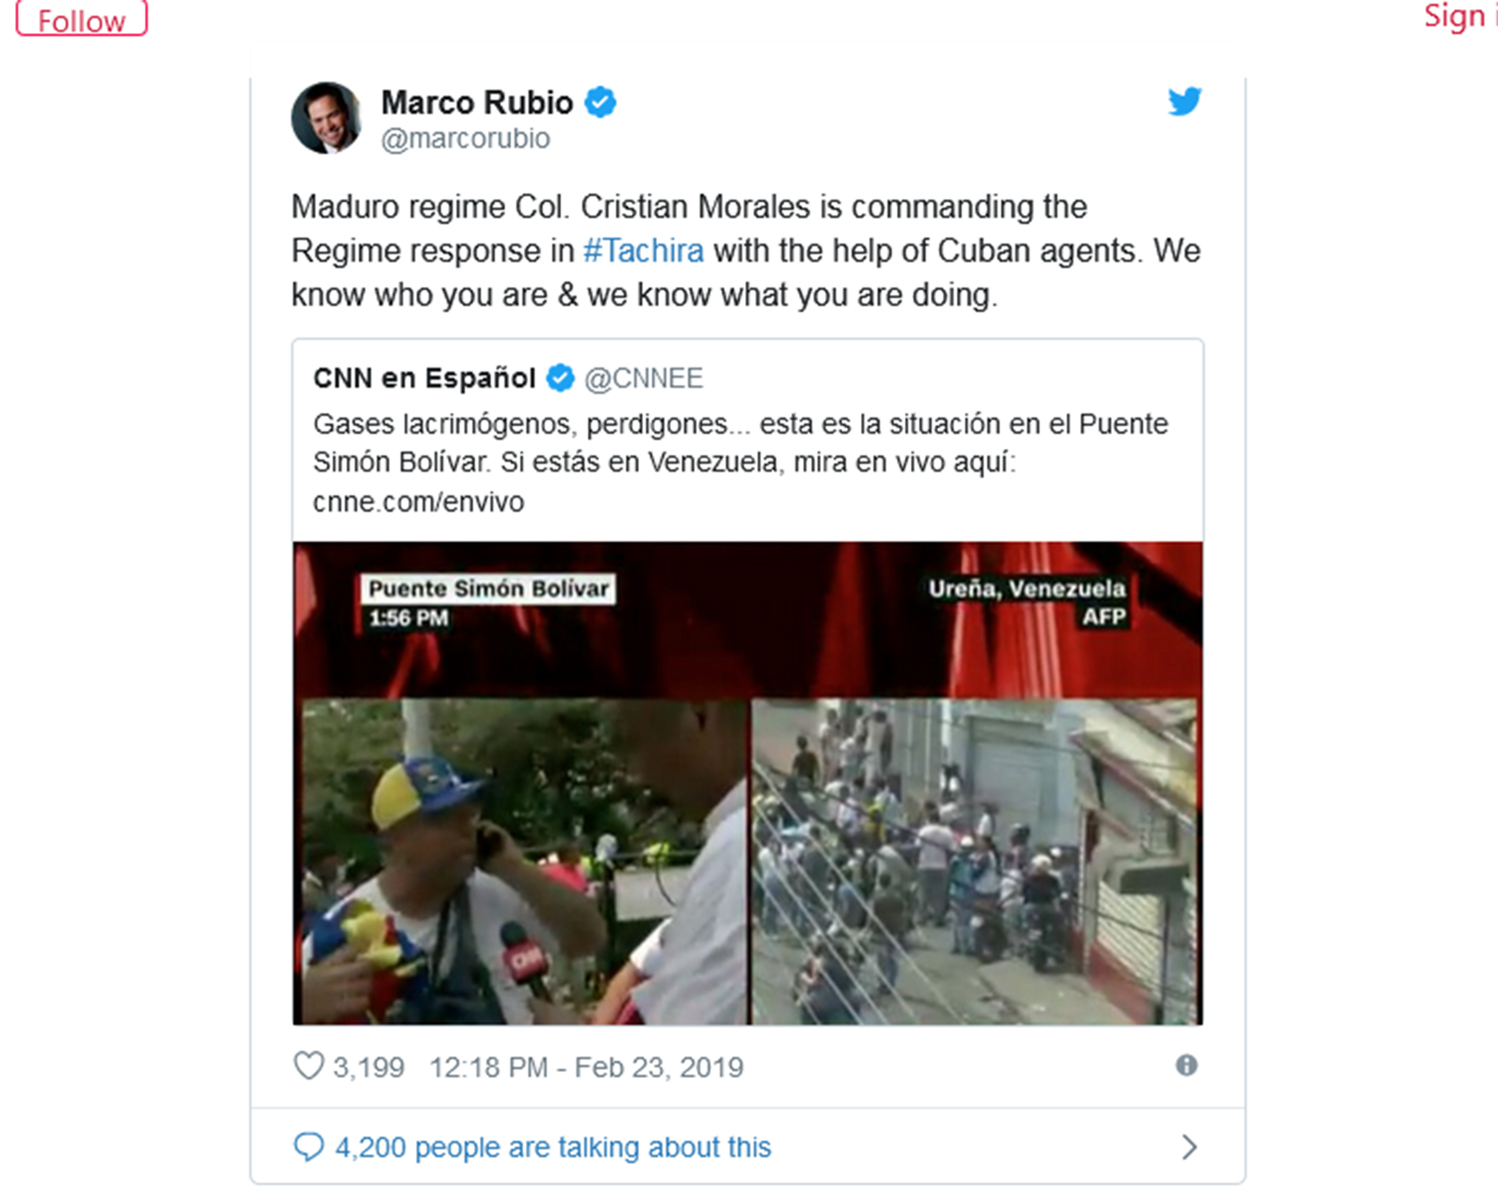Image resolution: width=1498 pixels, height=1199 pixels.
Task: Open the tweet info icon
Action: 1186,1065
